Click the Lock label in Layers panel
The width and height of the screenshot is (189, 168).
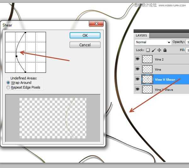click(140, 50)
